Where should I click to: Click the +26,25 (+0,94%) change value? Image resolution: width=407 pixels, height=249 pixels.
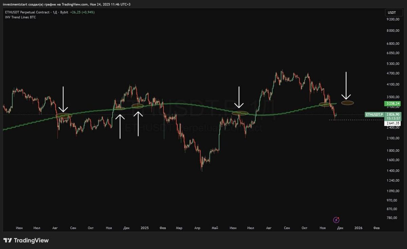tap(82, 12)
